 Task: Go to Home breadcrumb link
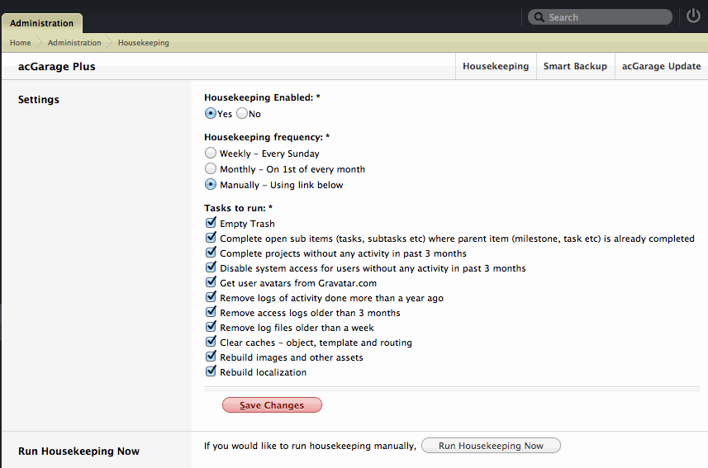[x=21, y=42]
